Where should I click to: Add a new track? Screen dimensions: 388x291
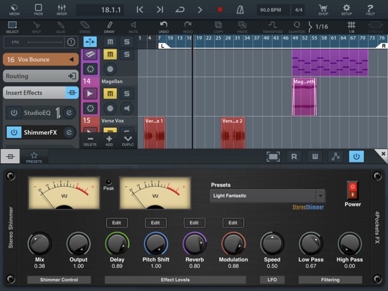(109, 141)
